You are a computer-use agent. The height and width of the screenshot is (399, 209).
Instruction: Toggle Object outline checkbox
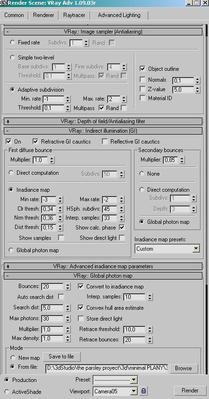[x=142, y=69]
